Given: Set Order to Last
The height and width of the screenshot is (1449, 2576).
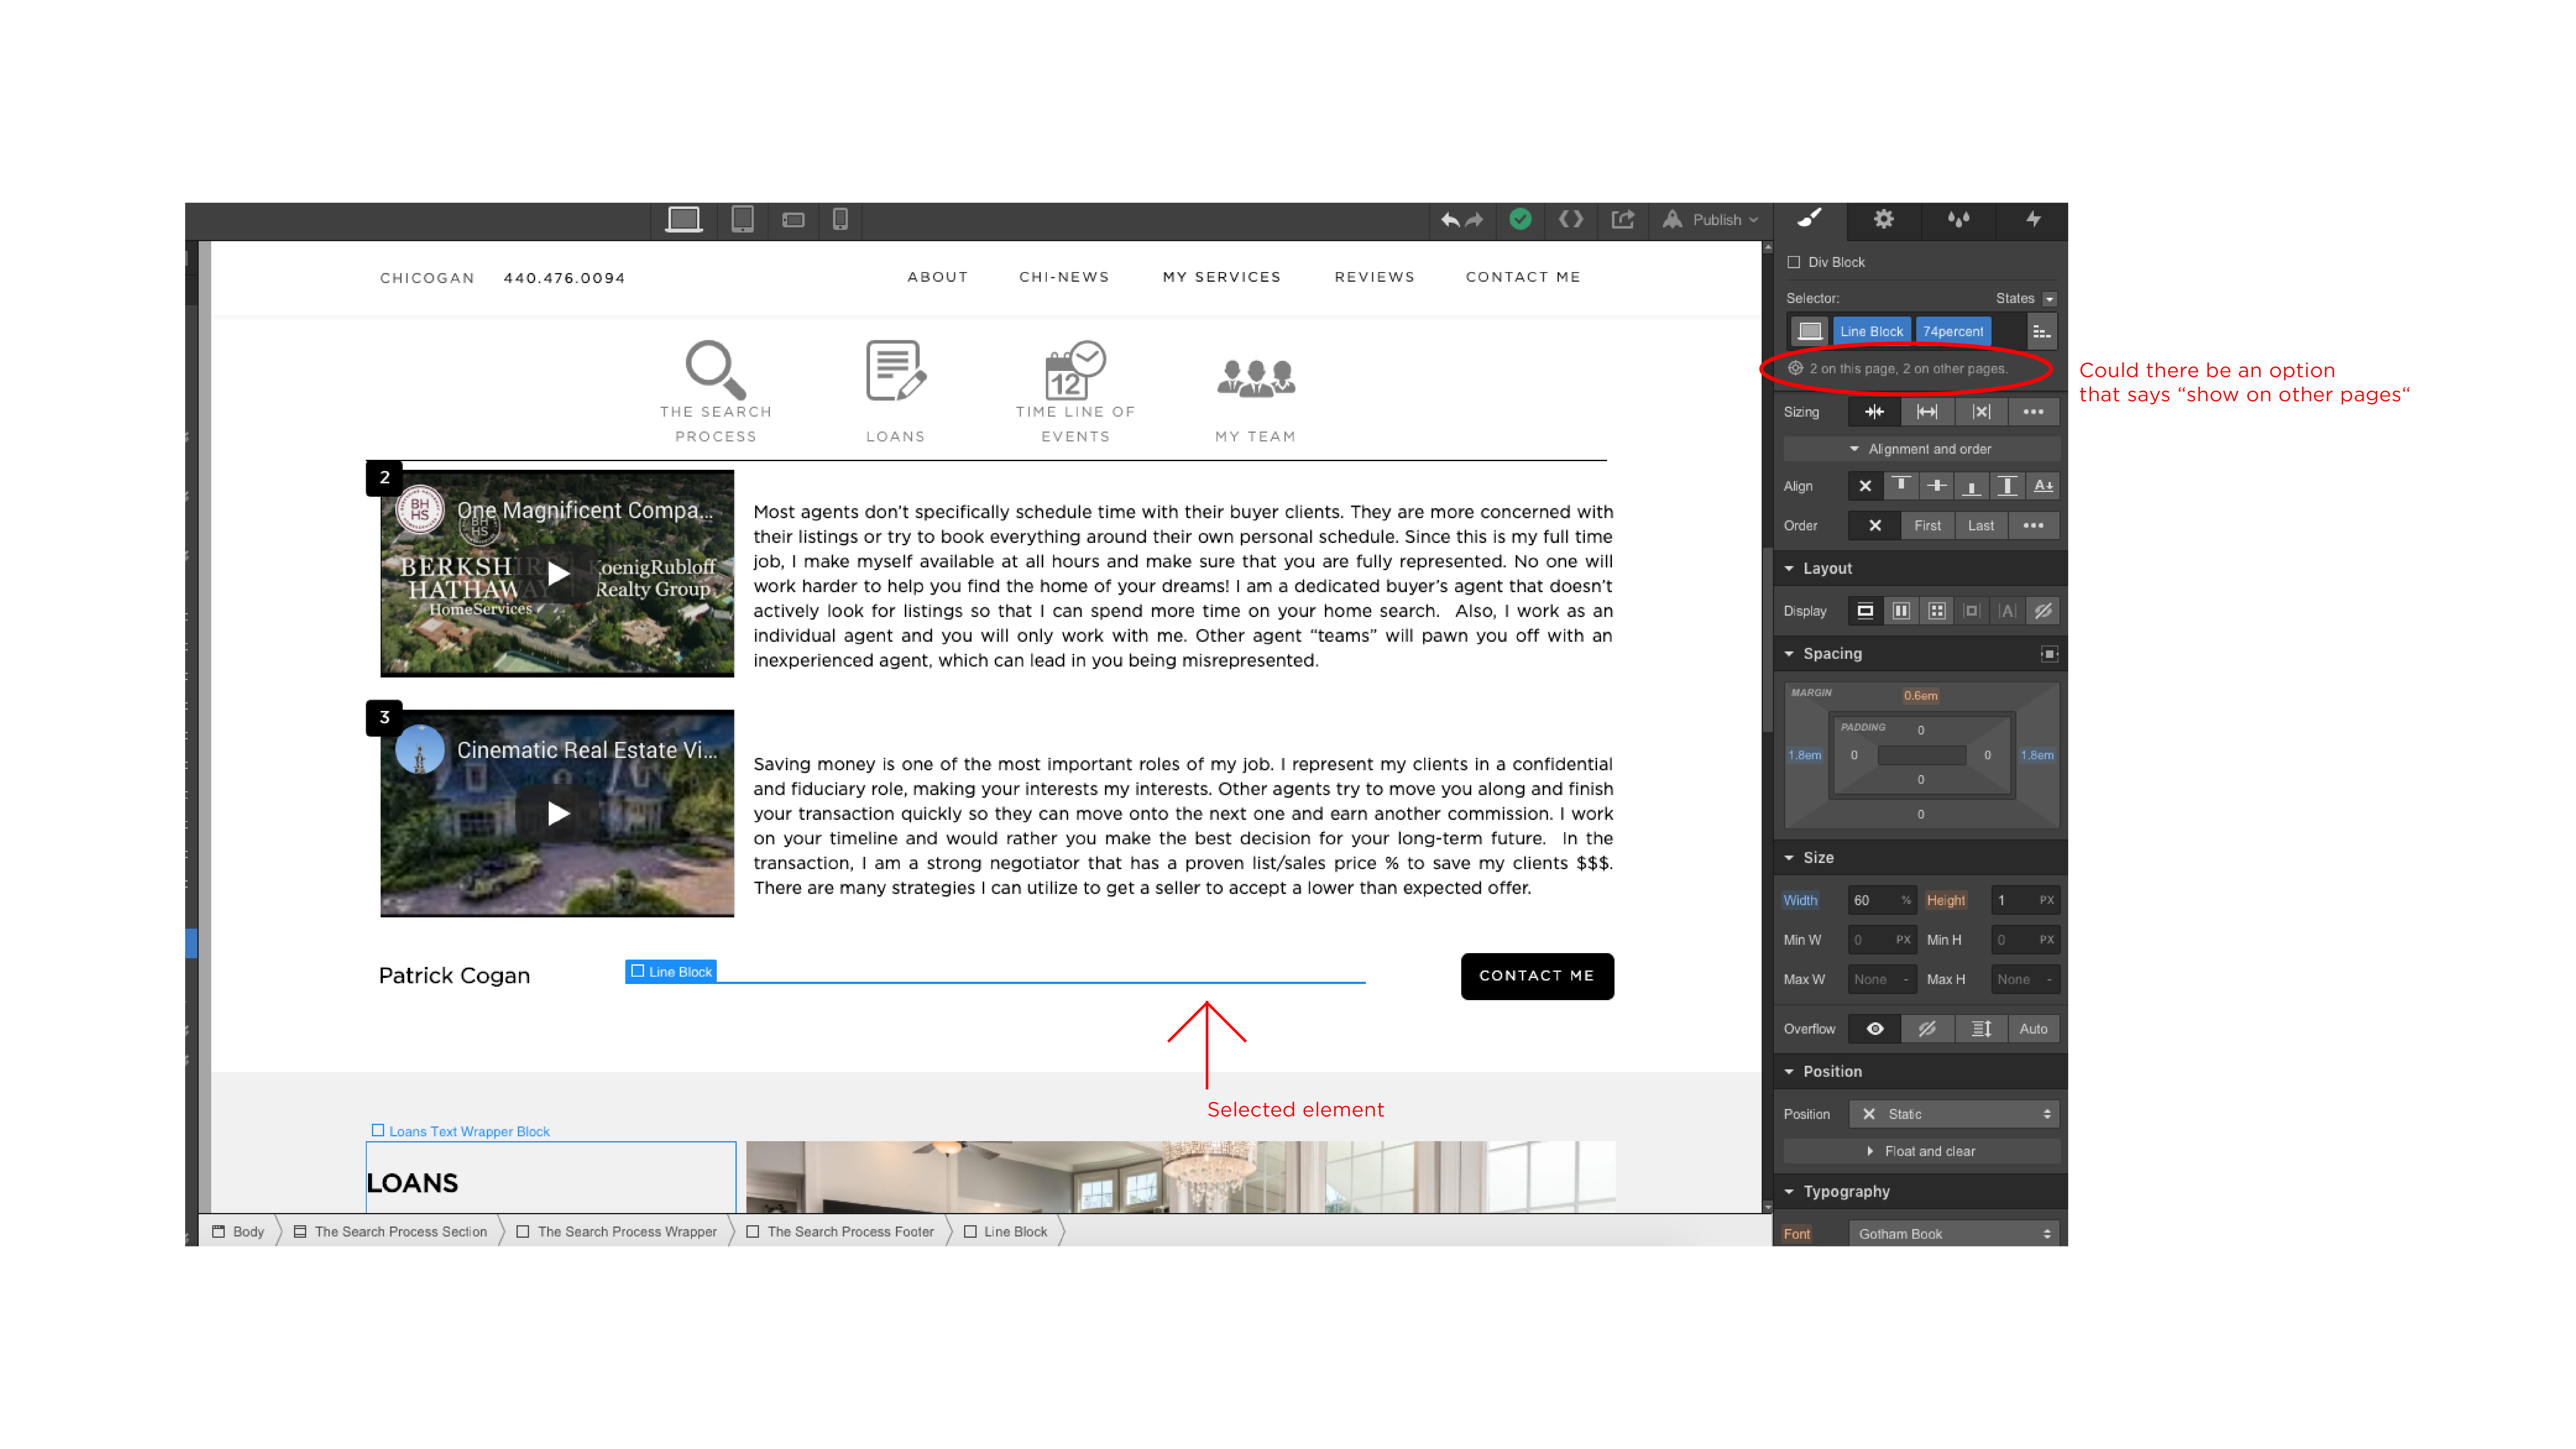Looking at the screenshot, I should [1981, 526].
